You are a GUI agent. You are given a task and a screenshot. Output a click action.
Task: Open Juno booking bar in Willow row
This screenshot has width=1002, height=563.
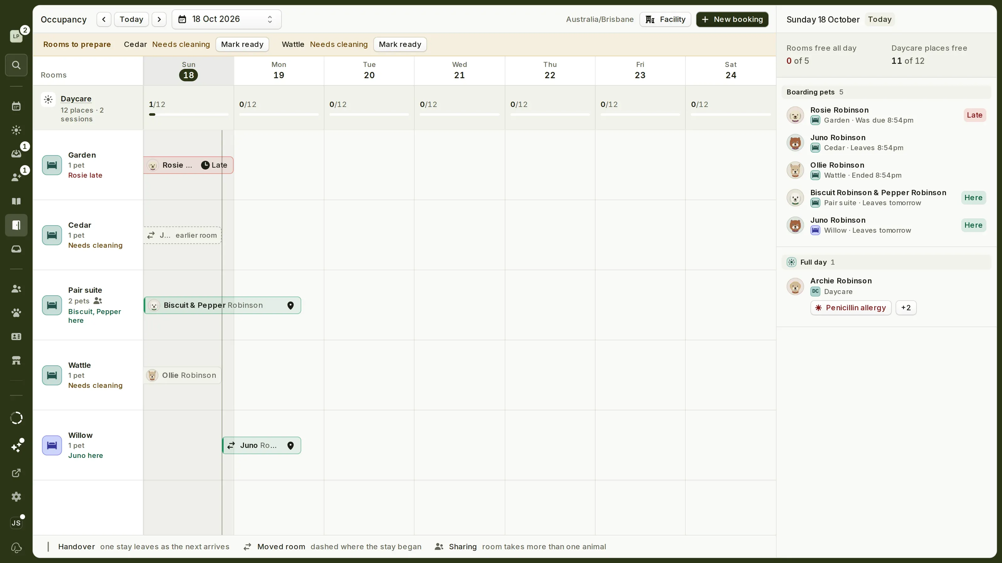click(262, 445)
